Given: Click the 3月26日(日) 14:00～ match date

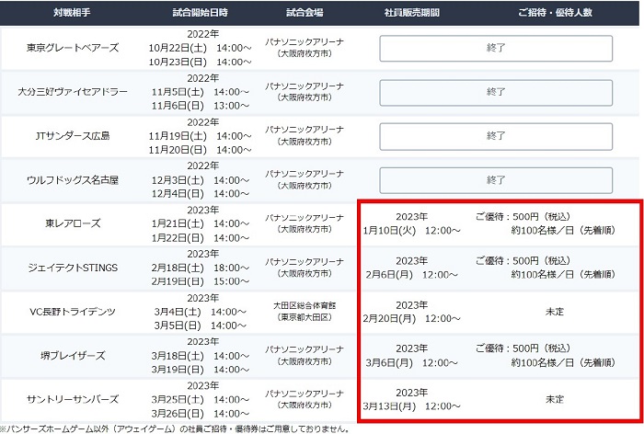Looking at the screenshot, I should [x=200, y=414].
